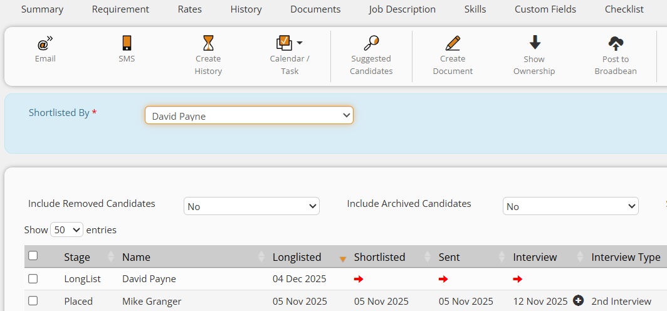Tick the select-all checkbox in table header
The height and width of the screenshot is (311, 667).
[x=33, y=256]
